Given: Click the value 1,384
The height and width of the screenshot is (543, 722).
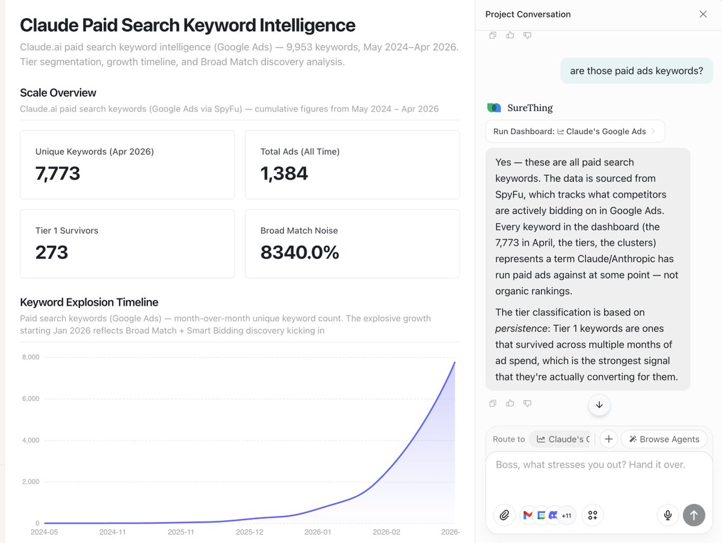Looking at the screenshot, I should coord(284,174).
